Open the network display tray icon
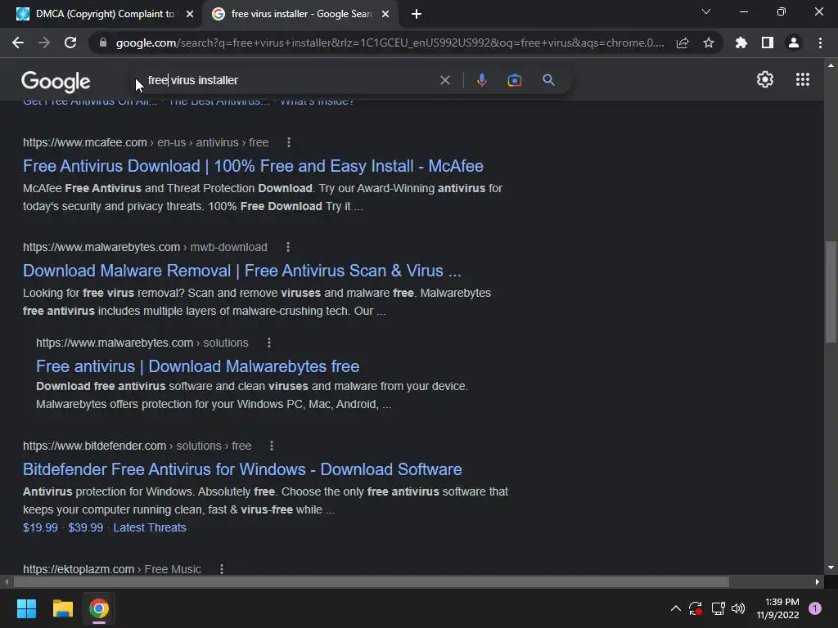838x628 pixels. click(718, 608)
